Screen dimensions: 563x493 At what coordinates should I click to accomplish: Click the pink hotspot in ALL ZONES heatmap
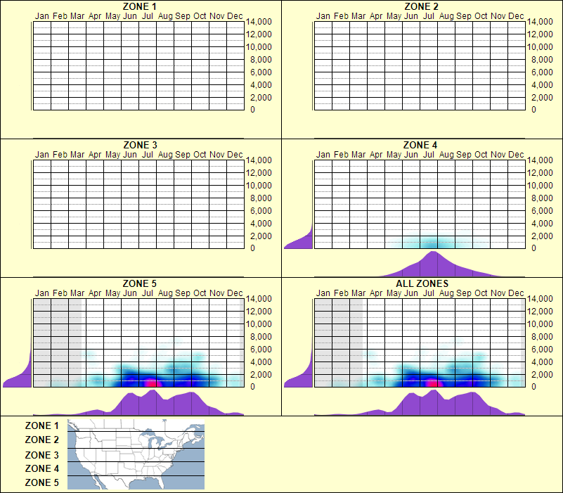click(434, 383)
